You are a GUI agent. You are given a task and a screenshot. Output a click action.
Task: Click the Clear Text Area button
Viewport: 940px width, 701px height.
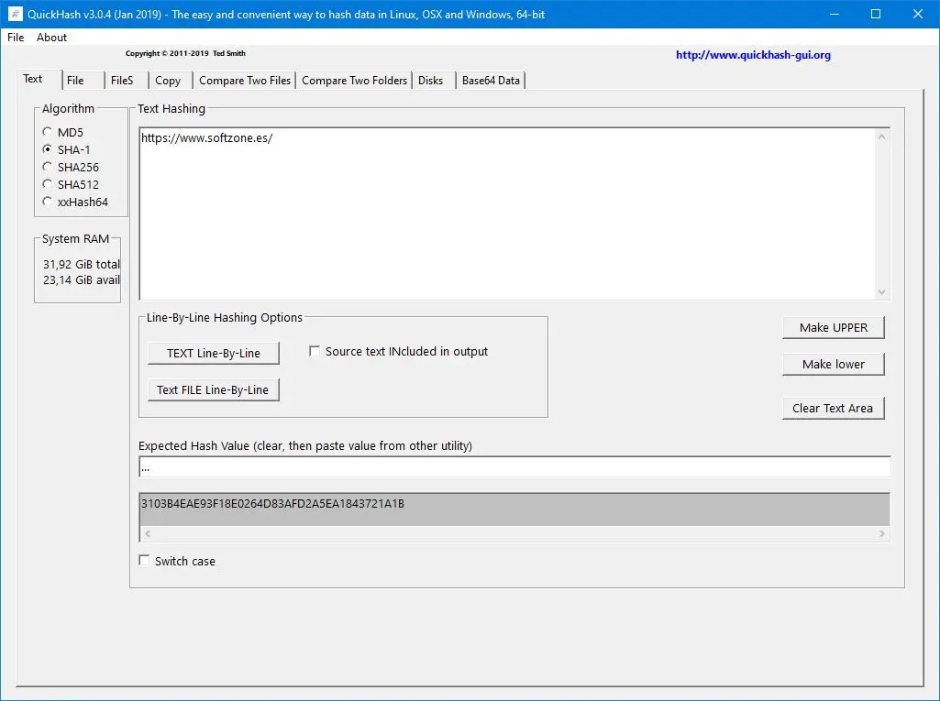834,408
